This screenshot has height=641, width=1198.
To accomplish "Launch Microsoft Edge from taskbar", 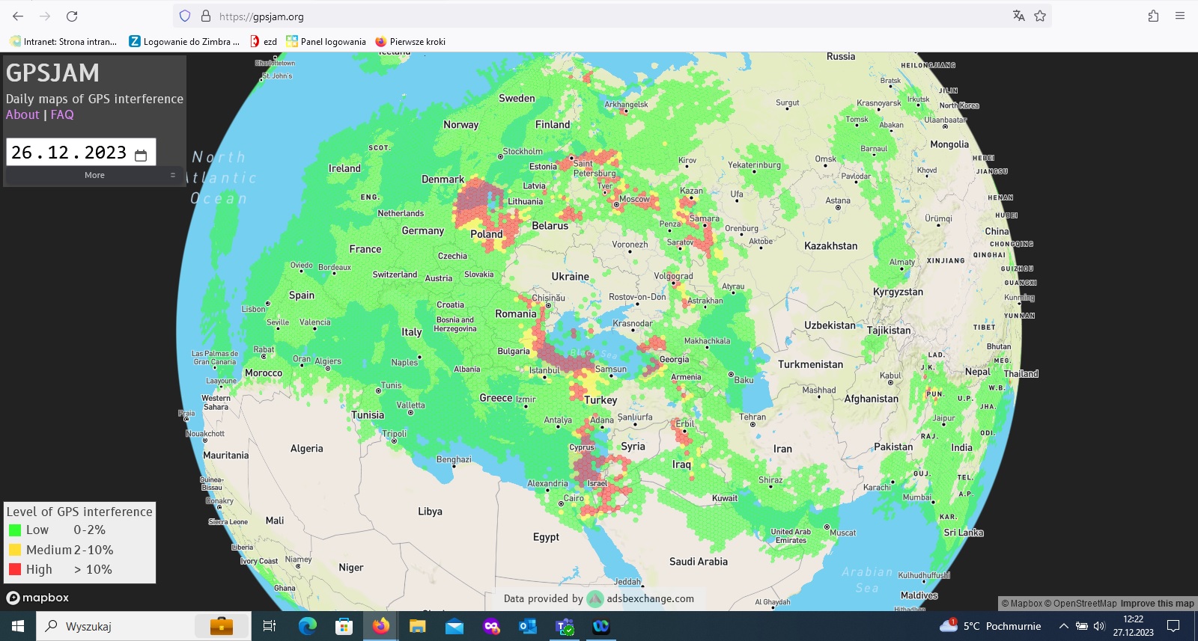I will coord(308,626).
